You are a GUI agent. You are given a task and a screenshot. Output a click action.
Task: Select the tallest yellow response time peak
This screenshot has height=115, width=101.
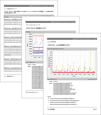pyautogui.click(x=90, y=52)
